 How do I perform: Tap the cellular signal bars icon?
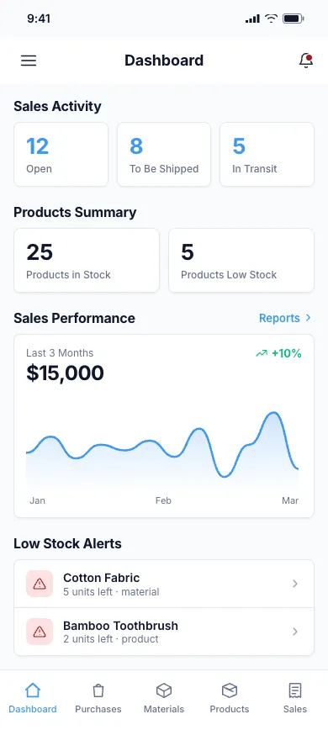(x=252, y=19)
